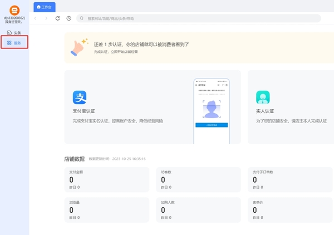This screenshot has height=235, width=334.
Task: Click the green 实人认证 person icon
Action: 263,97
